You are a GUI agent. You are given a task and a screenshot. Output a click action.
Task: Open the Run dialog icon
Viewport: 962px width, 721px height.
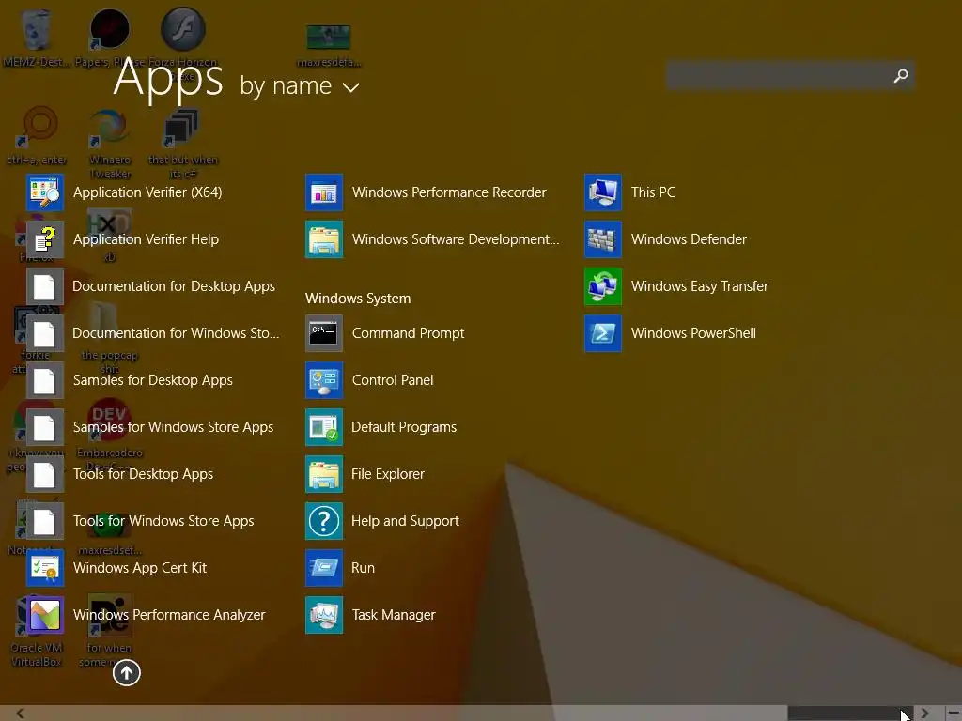[324, 568]
